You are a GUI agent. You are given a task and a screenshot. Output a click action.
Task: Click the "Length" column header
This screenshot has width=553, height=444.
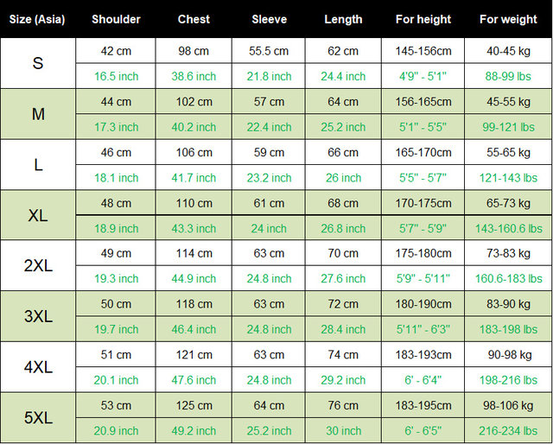[x=343, y=19]
